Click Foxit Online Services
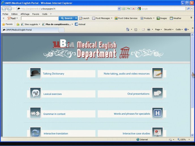195x146 pixels. pyautogui.click(x=126, y=18)
